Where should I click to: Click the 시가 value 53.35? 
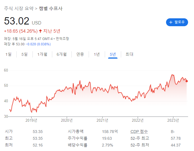pos(38,132)
